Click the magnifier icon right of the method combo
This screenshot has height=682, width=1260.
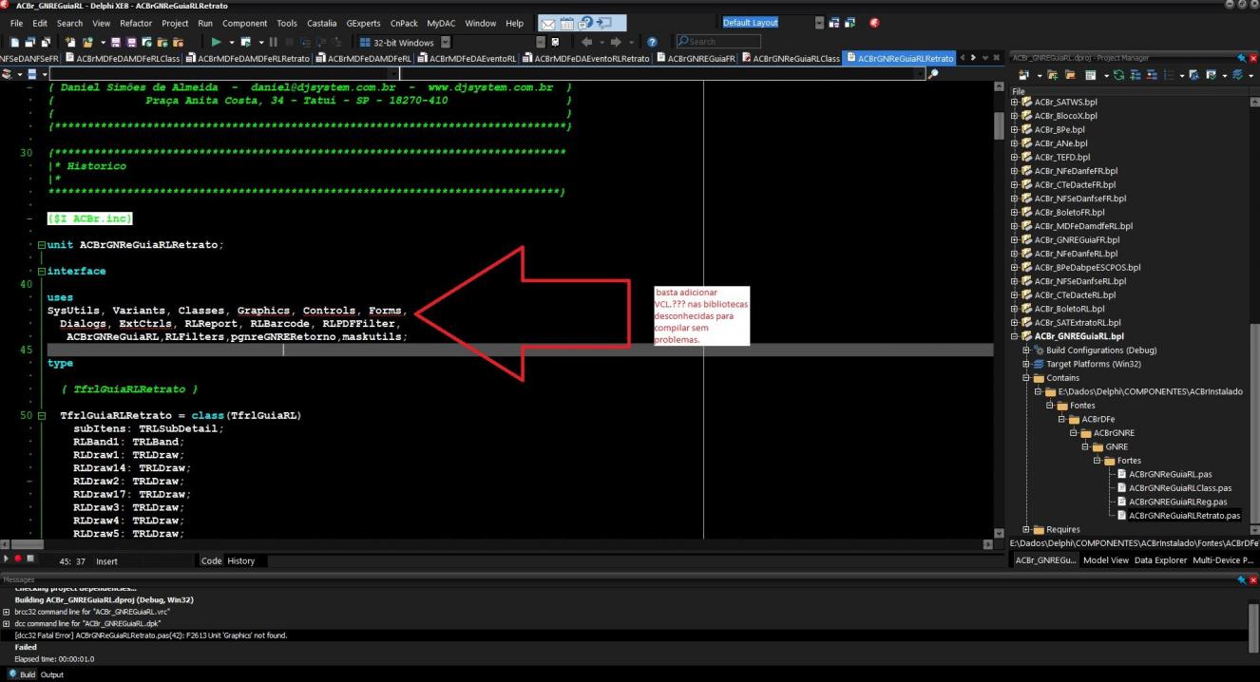[x=933, y=74]
